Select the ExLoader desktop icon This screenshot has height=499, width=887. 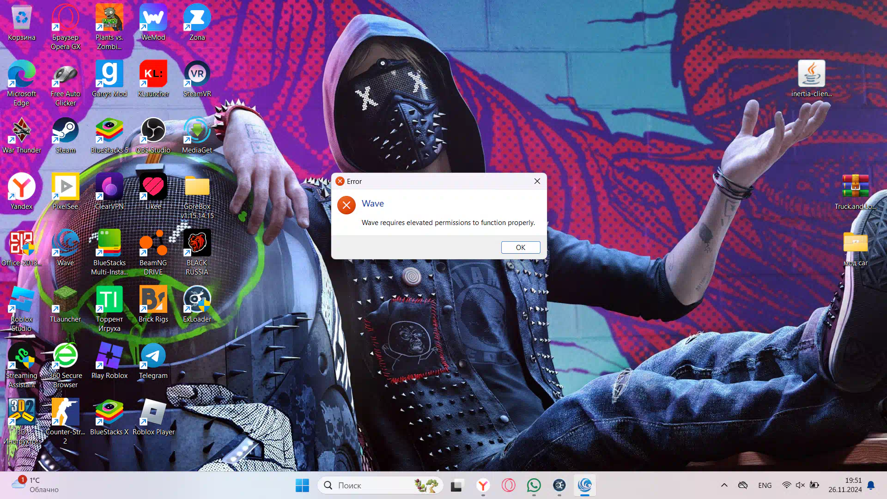point(197,304)
